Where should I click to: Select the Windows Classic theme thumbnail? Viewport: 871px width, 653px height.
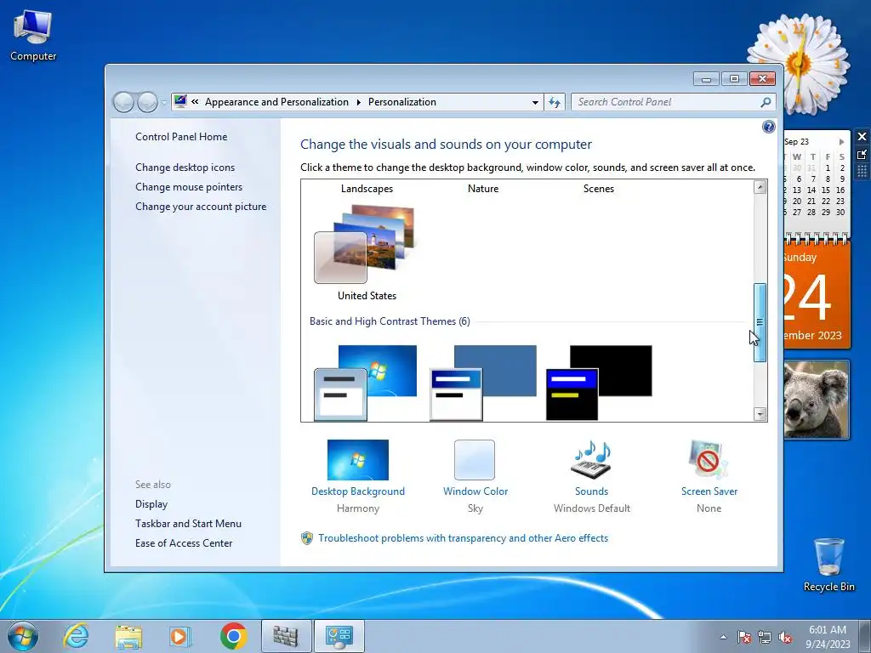pos(483,383)
